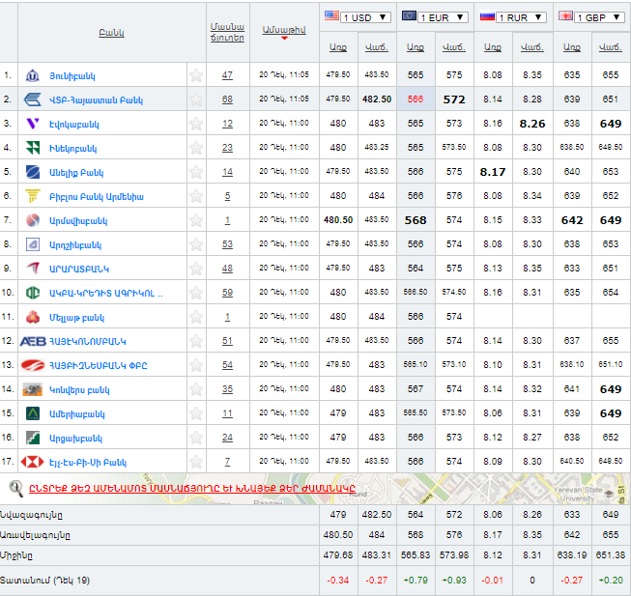The width and height of the screenshot is (631, 596).
Task: Click the Ardshinbank logo icon
Action: coord(33,244)
